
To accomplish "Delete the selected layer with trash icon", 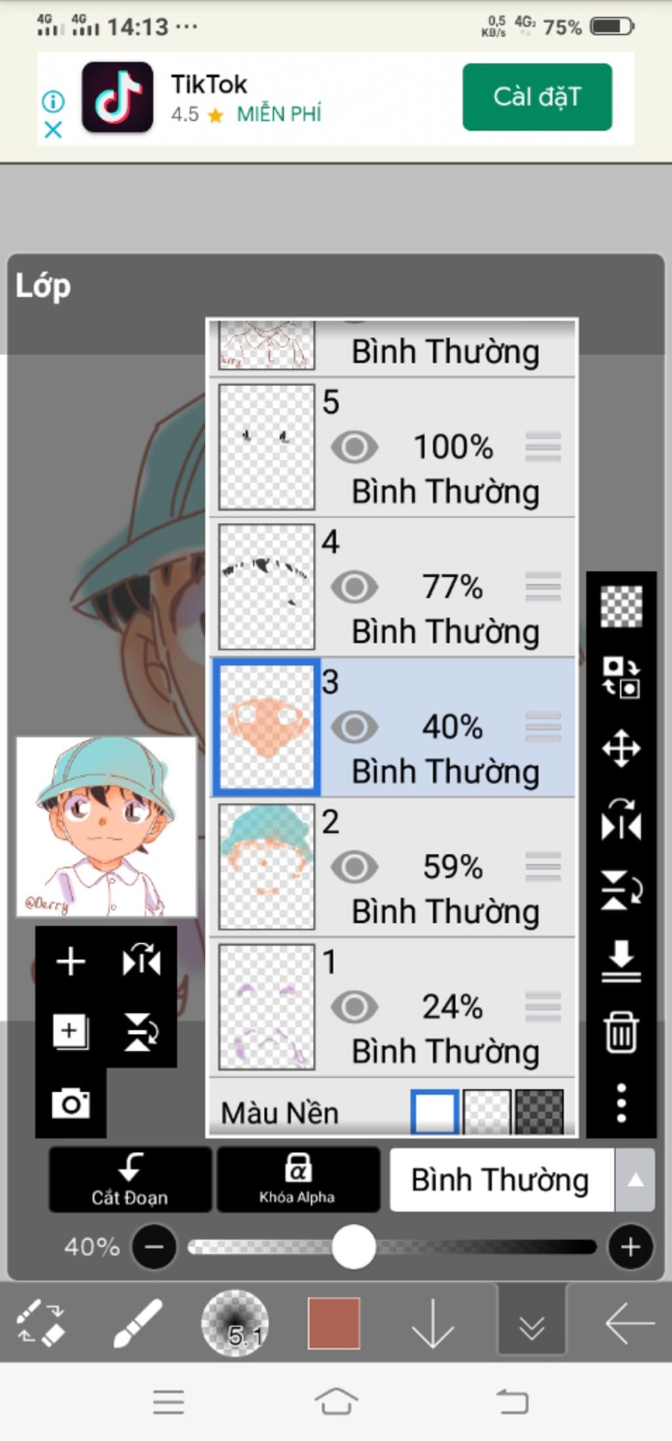I will [621, 1032].
